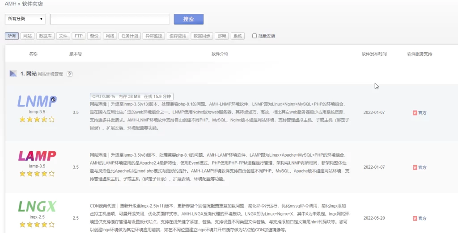Click the 官方 label in LAMP row
Image resolution: width=458 pixels, height=233 pixels.
click(422, 167)
